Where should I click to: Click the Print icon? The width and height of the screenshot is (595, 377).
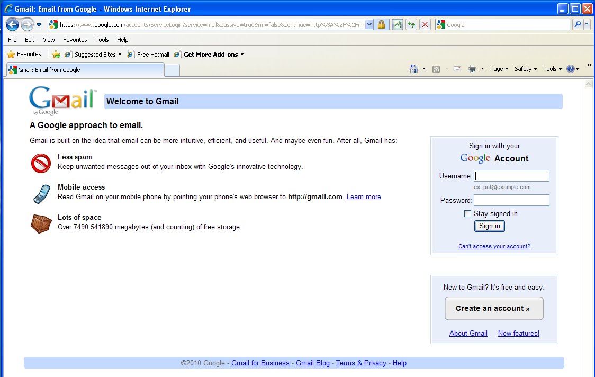472,69
